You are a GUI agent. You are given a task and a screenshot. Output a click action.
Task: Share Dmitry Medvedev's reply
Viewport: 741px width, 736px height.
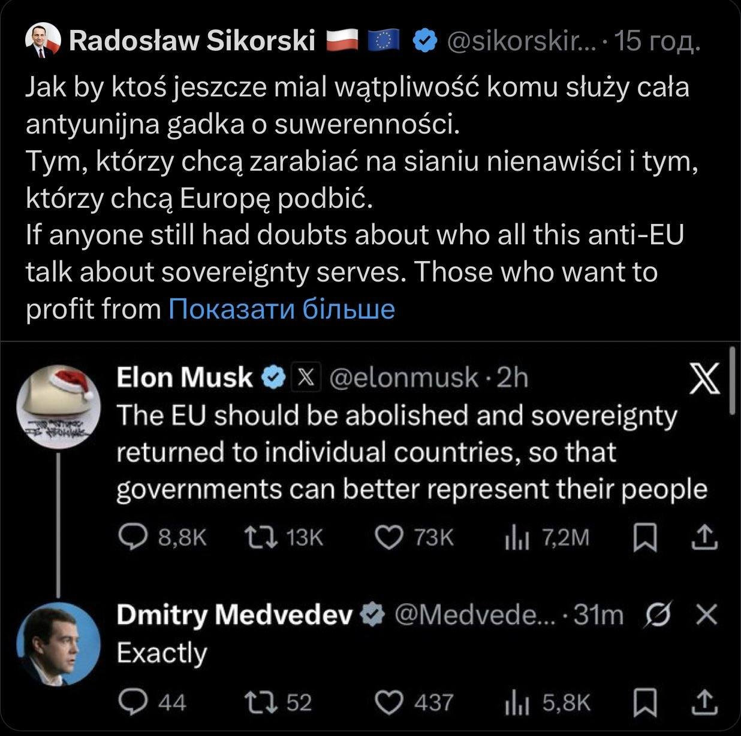(704, 701)
